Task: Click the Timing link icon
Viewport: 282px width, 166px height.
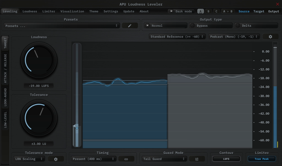Action: tap(126, 159)
